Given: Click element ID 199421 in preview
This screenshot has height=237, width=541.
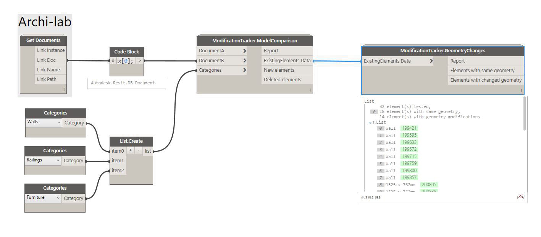Looking at the screenshot, I should [409, 128].
